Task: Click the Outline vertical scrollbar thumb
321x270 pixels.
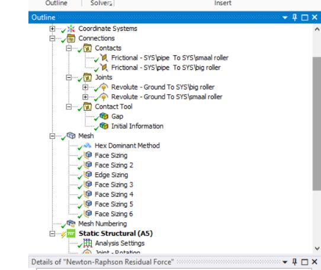Action: 317,124
